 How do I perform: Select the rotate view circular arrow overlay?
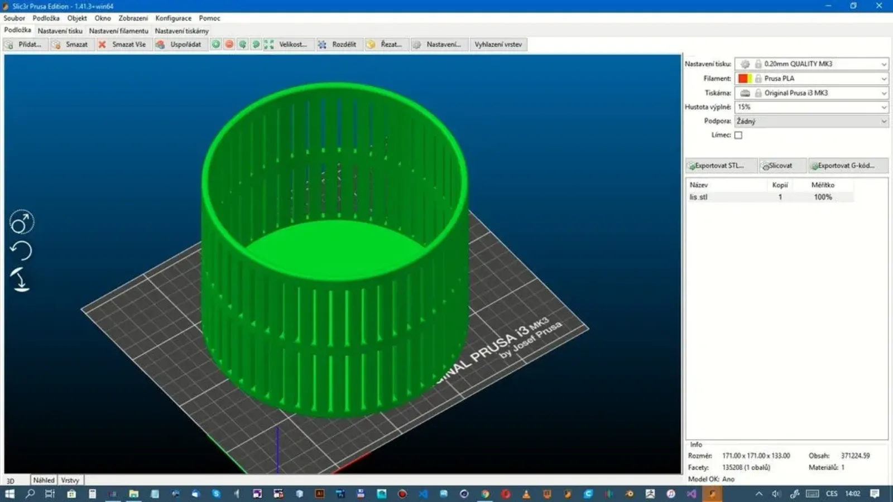tap(21, 251)
